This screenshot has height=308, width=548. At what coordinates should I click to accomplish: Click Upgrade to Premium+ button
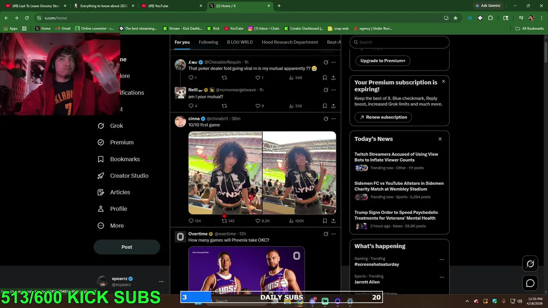coord(383,61)
